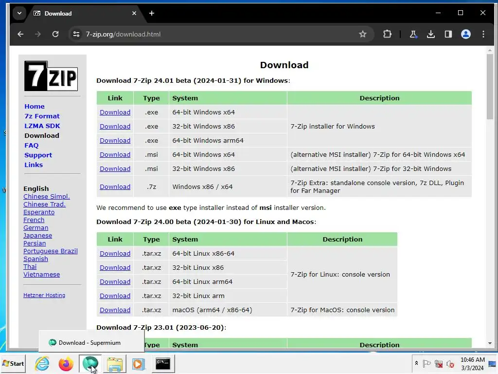Reload the page with the refresh icon
Screen dimensions: 498x374
55,34
